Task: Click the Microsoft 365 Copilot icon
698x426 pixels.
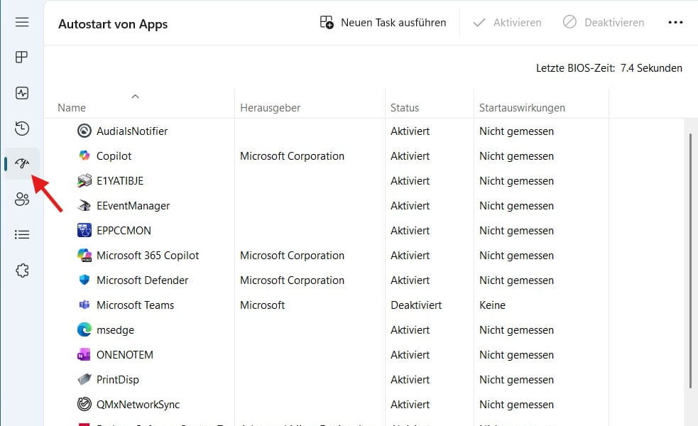Action: coord(84,255)
